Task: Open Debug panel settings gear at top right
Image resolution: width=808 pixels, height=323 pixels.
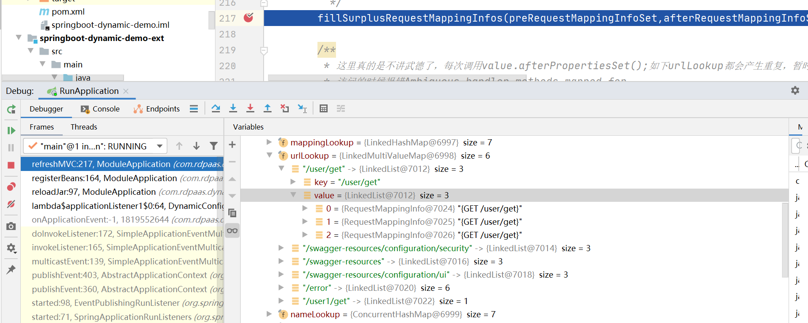Action: click(x=795, y=90)
